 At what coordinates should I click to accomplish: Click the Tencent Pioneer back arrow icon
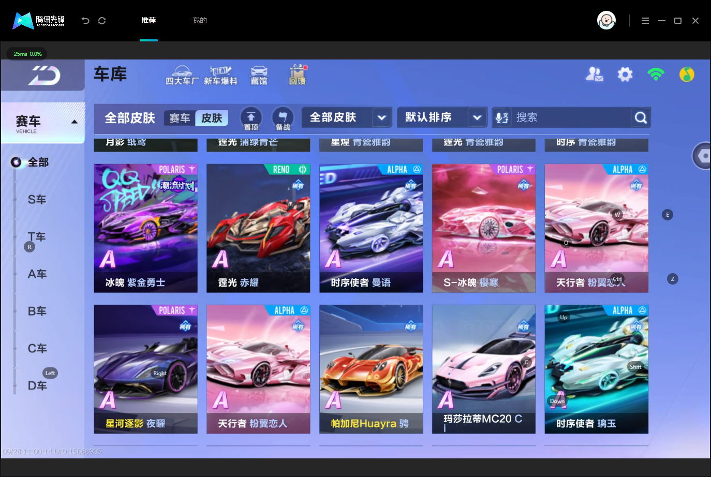pyautogui.click(x=85, y=21)
